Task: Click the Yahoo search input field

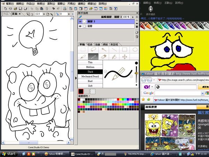Action: pyautogui.click(x=176, y=87)
